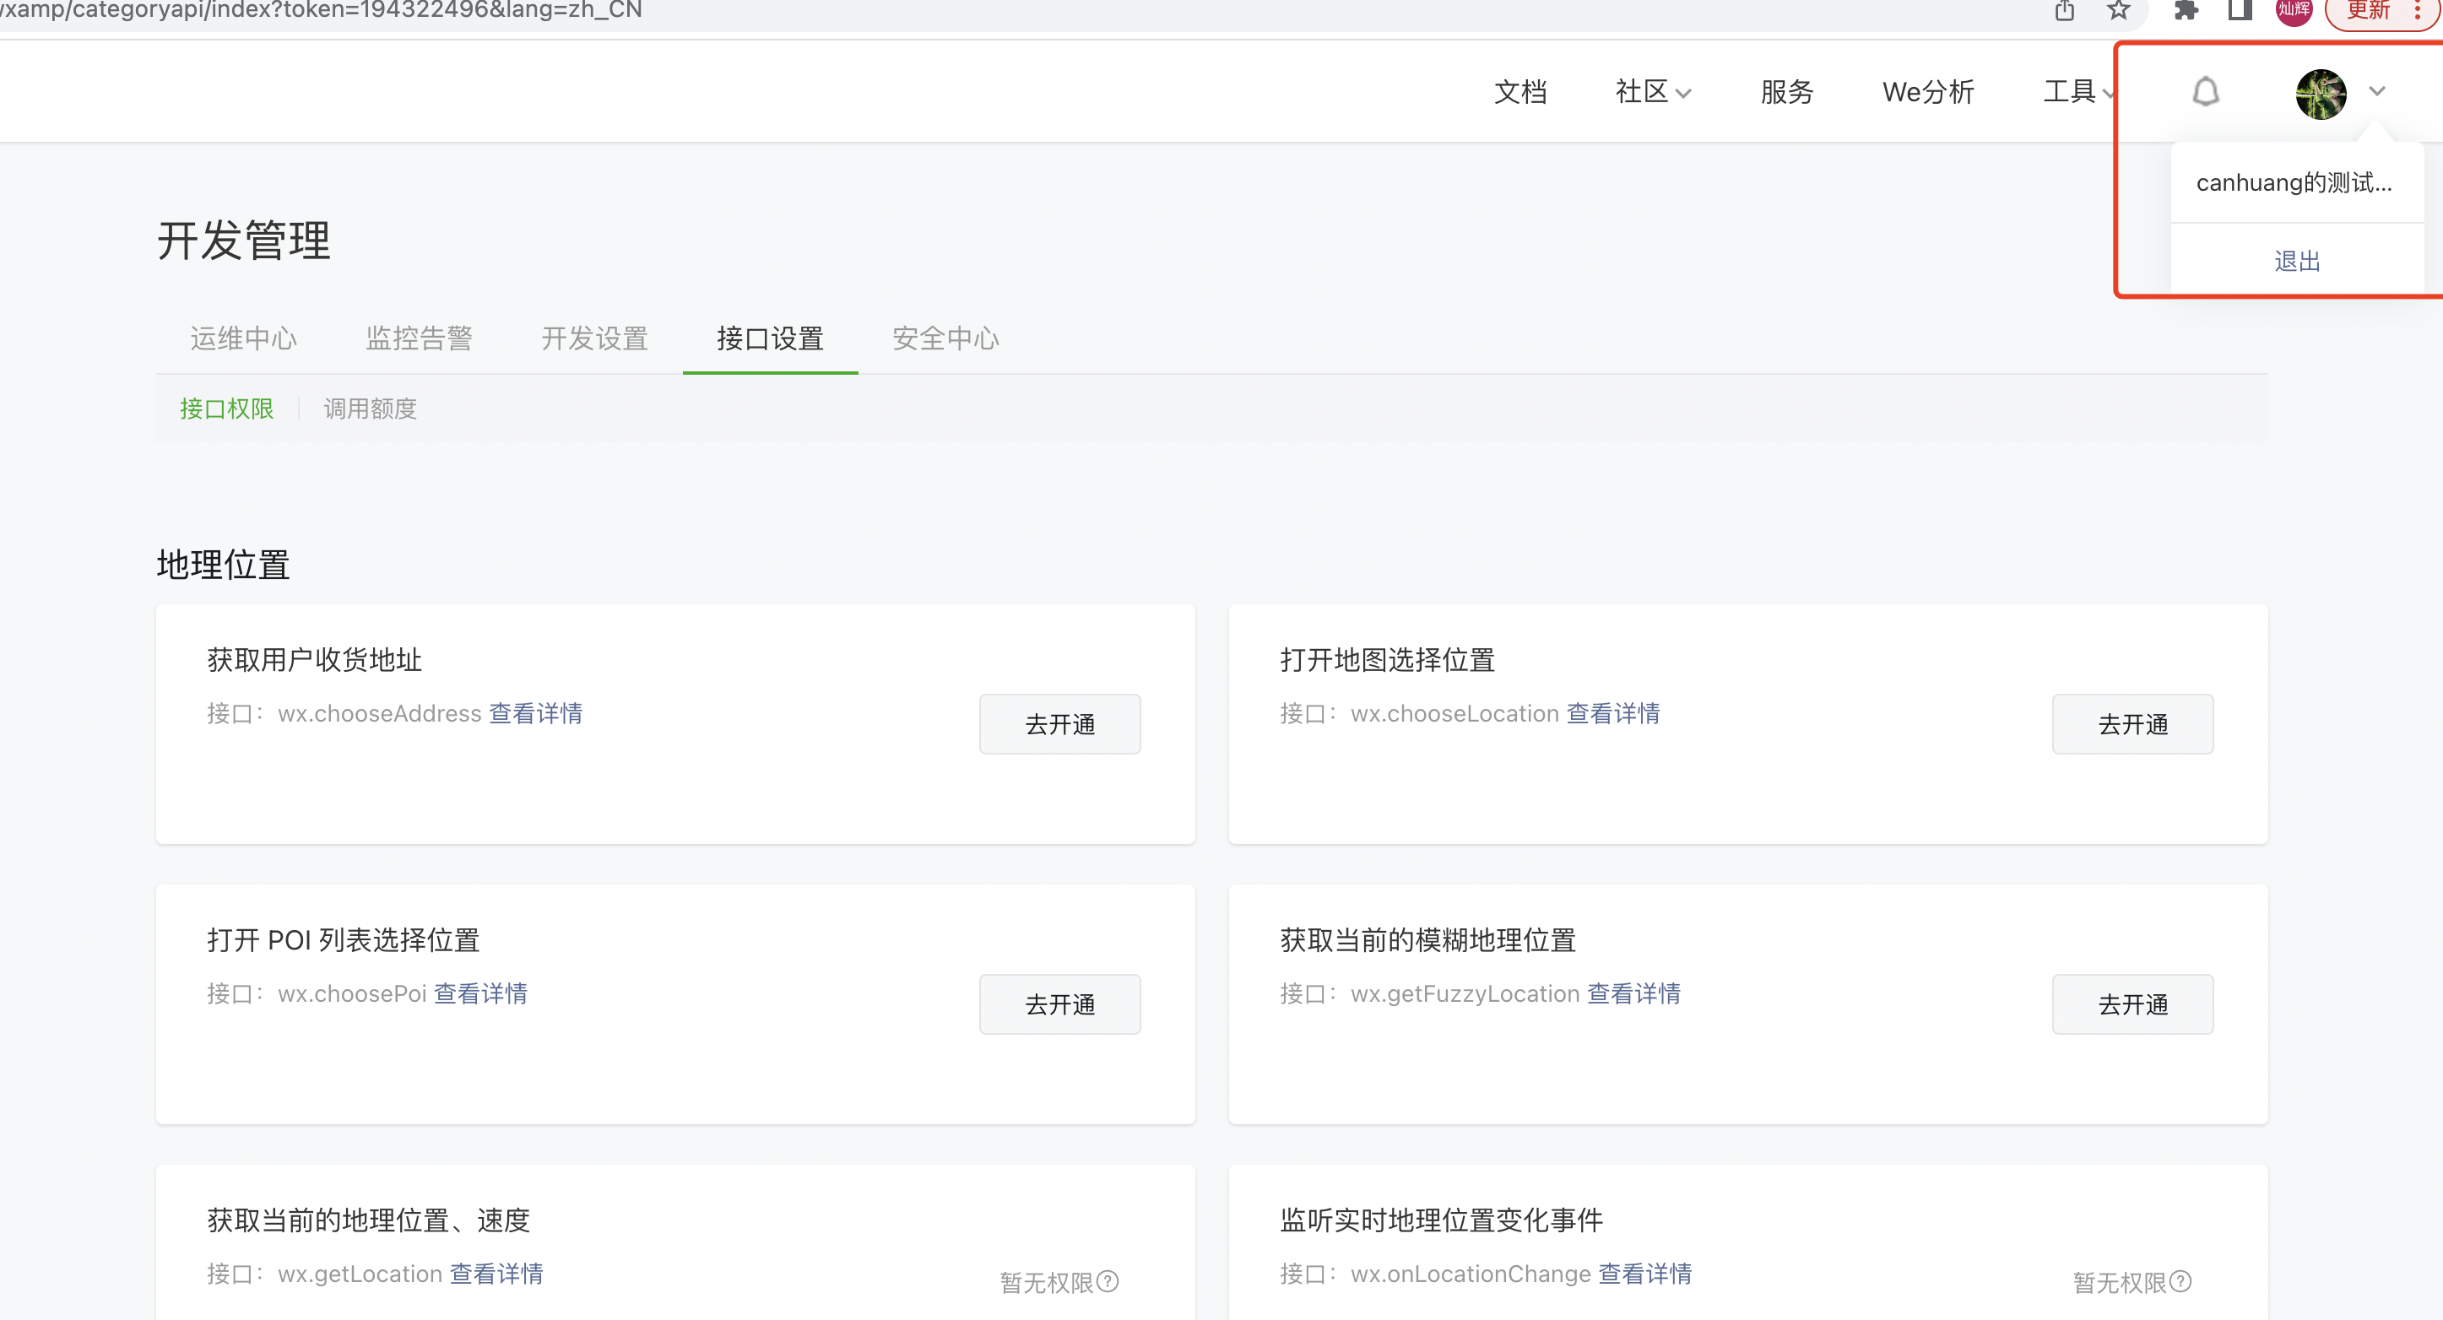Viewport: 2443px width, 1320px height.
Task: Click the Chrome 更新 button
Action: [2368, 11]
